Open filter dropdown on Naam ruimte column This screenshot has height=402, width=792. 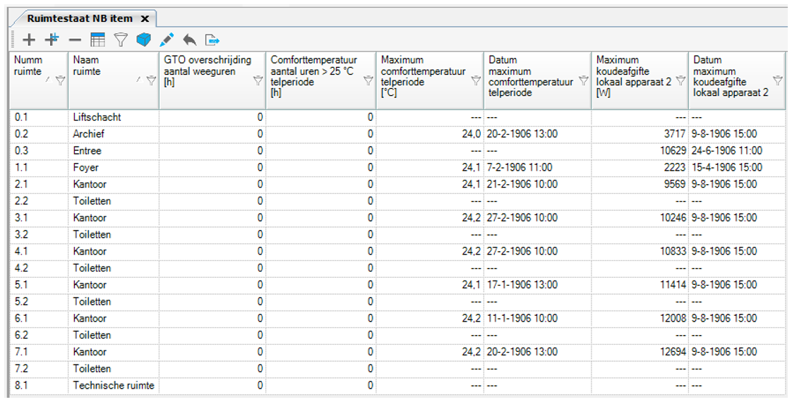coord(150,81)
